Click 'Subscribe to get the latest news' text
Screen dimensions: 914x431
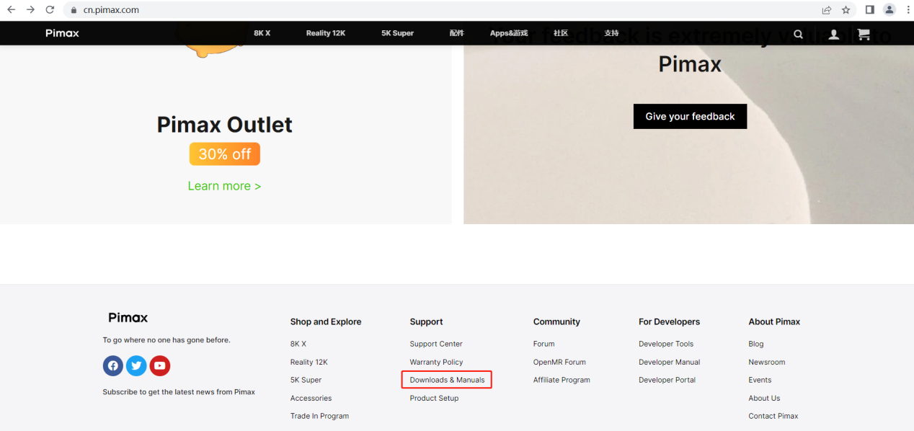point(179,392)
